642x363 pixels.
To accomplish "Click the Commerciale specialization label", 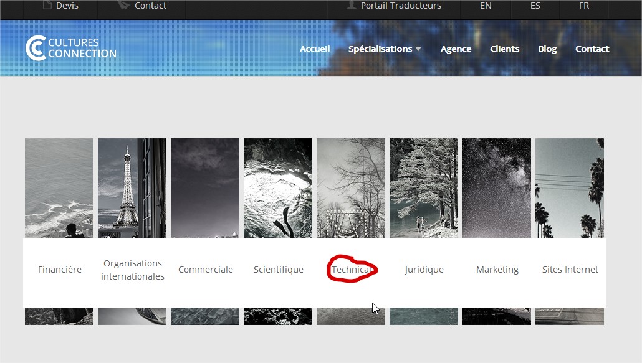I will (x=206, y=270).
